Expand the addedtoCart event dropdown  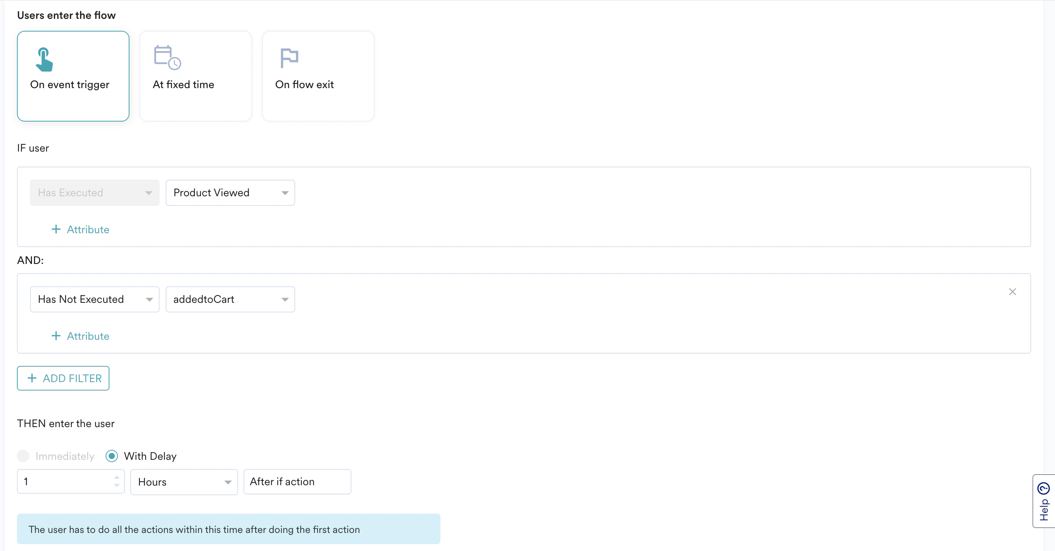[230, 299]
